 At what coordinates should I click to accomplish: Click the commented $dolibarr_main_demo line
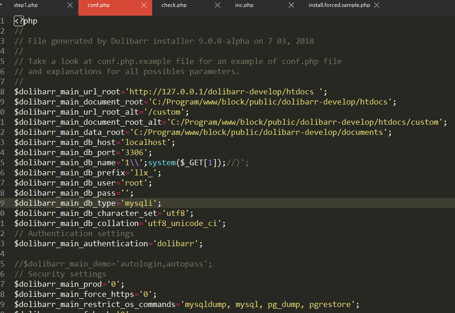(x=113, y=264)
